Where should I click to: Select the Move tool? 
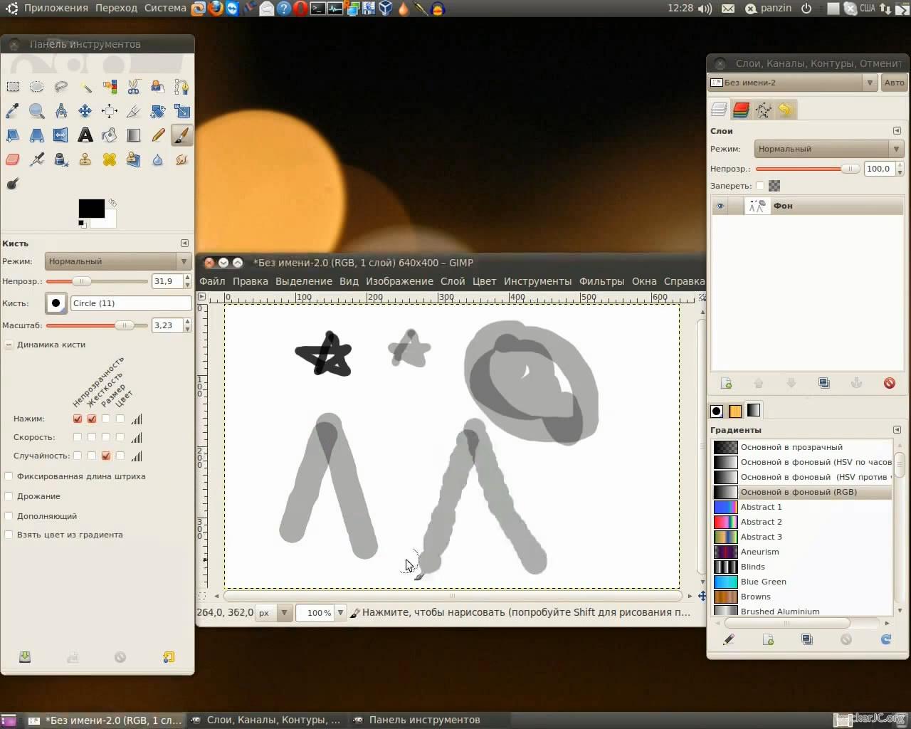point(85,111)
